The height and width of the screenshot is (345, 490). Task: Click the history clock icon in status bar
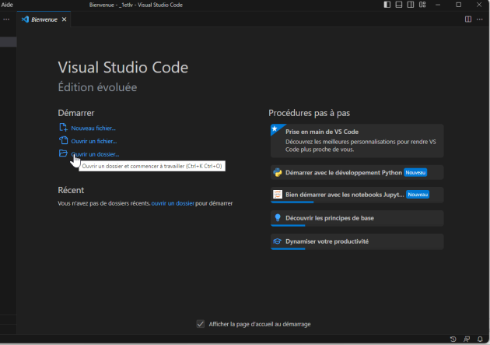pos(453,339)
